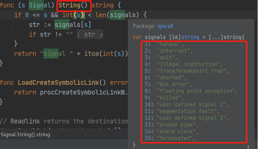Select the "terminated" entry in popup
The image size is (258, 149).
(x=174, y=138)
